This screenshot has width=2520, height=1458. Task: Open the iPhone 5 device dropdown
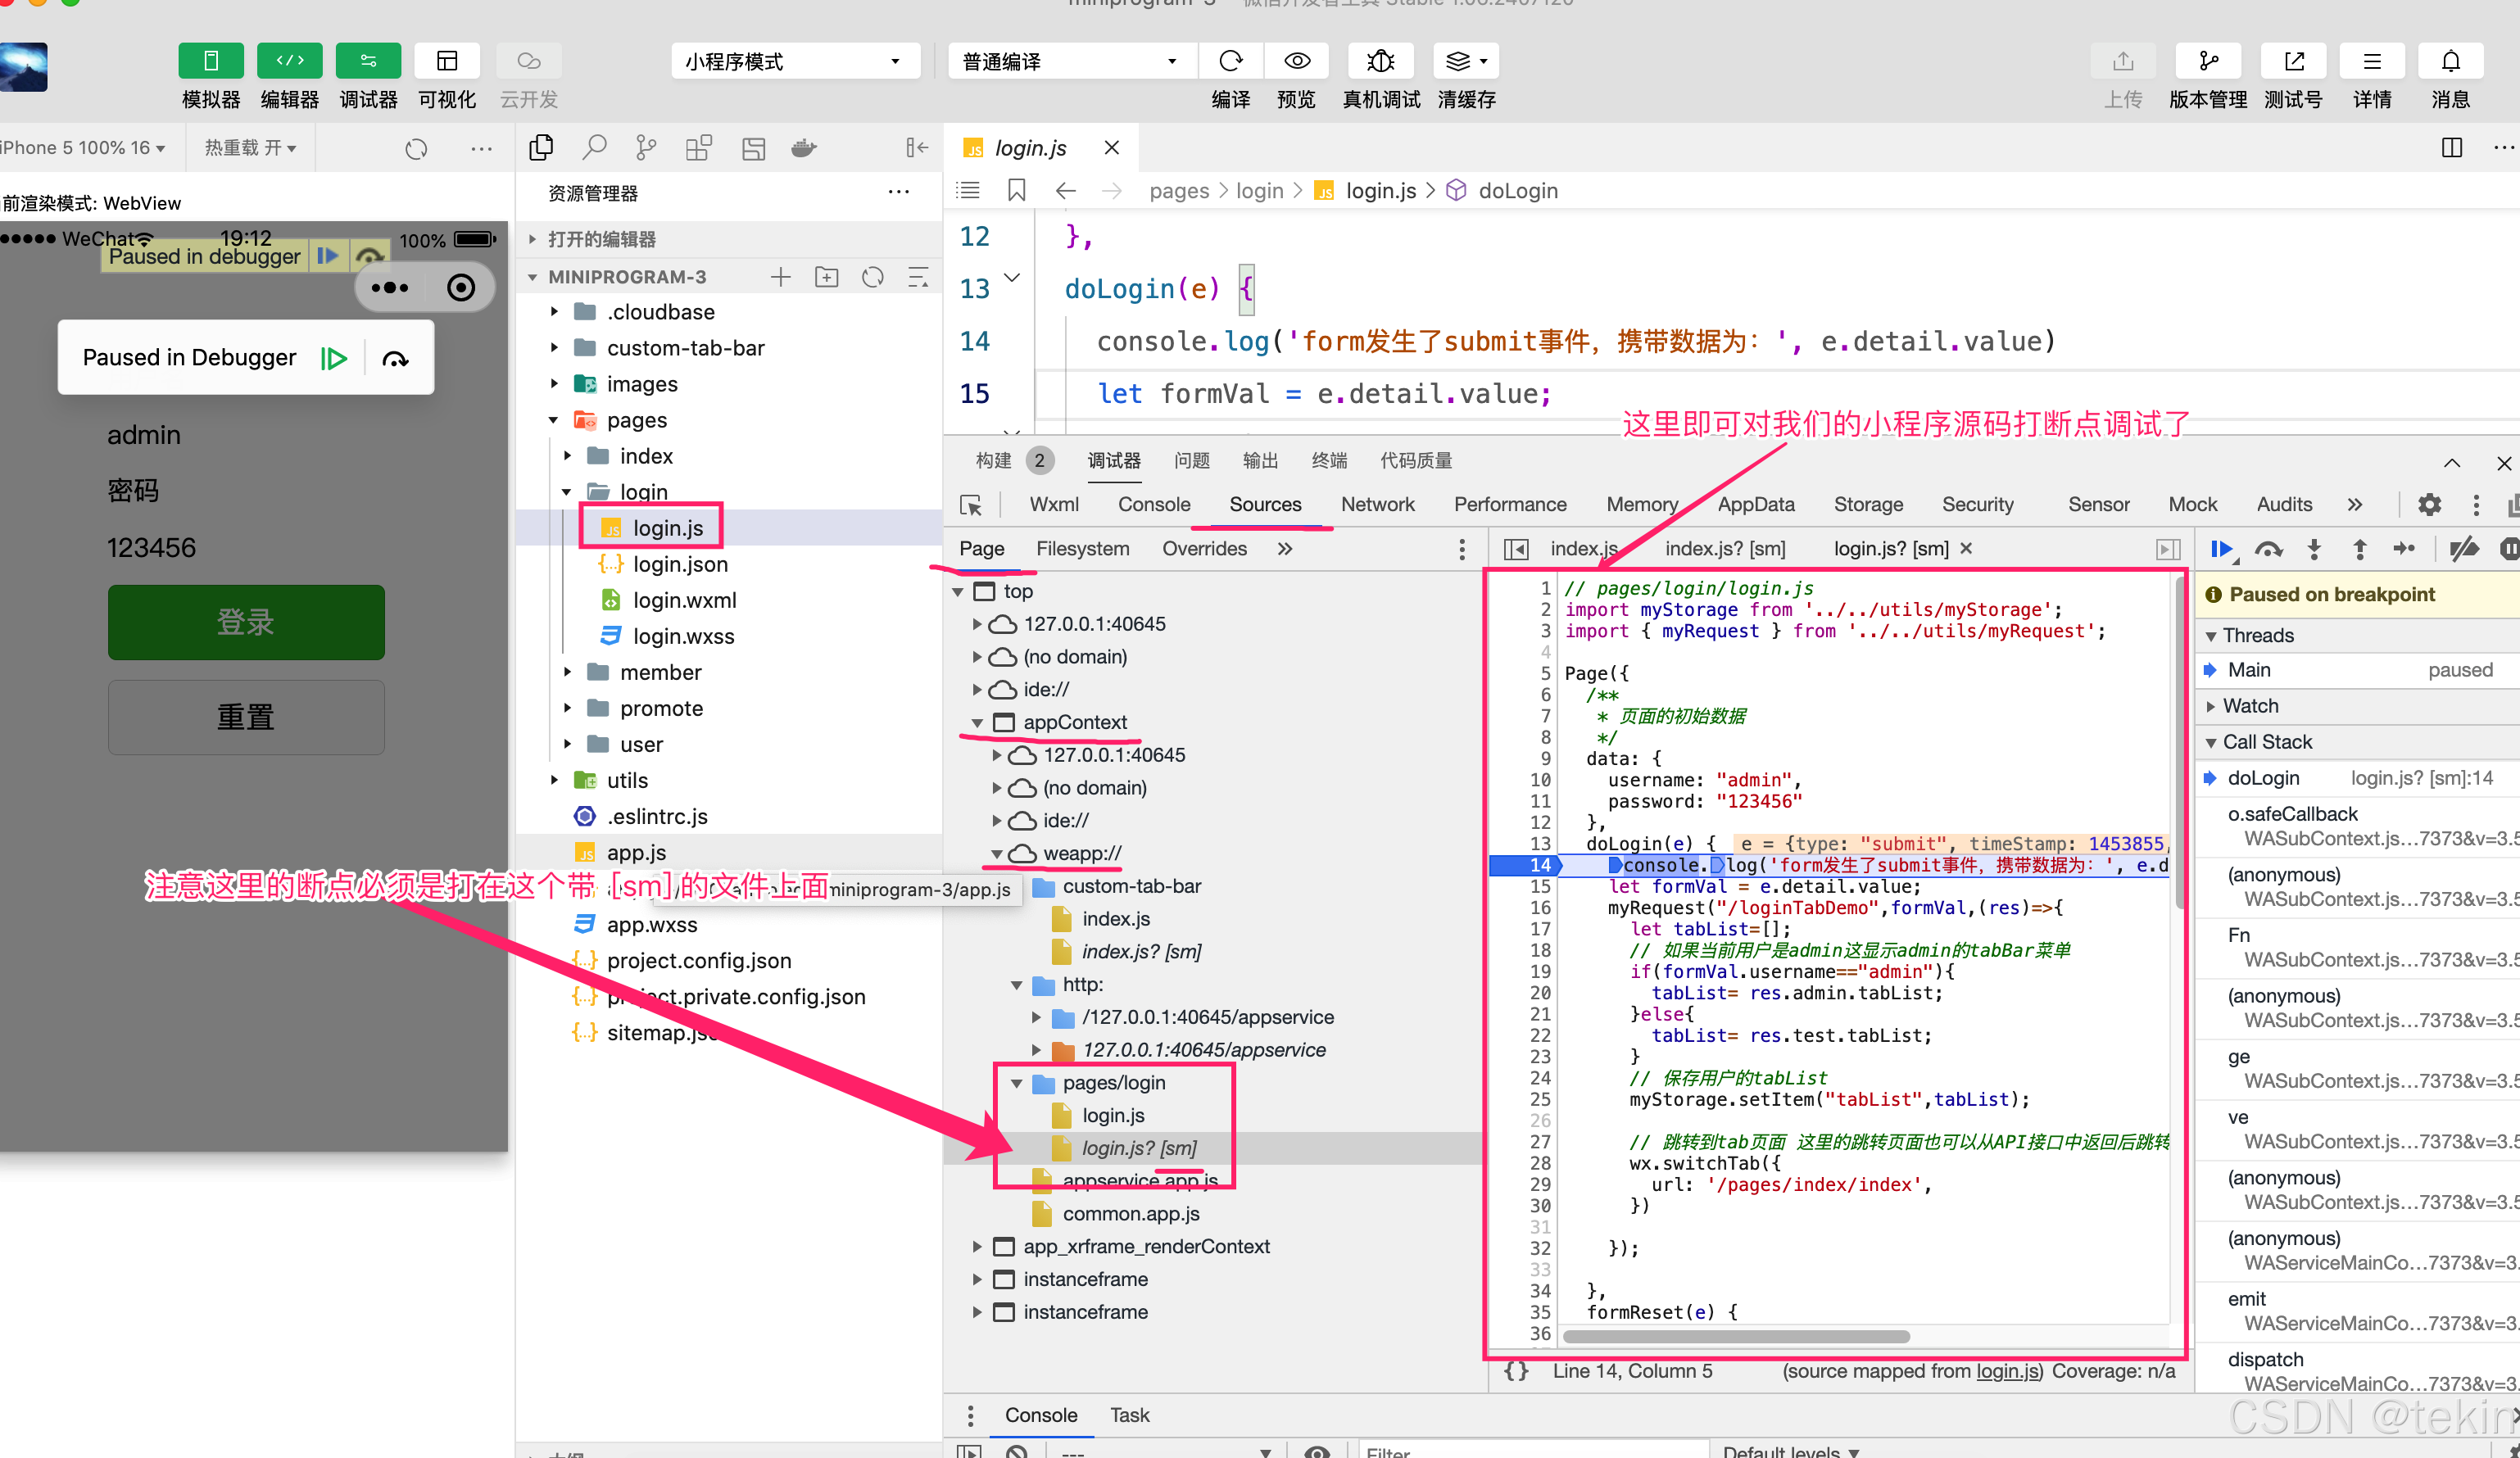[84, 148]
